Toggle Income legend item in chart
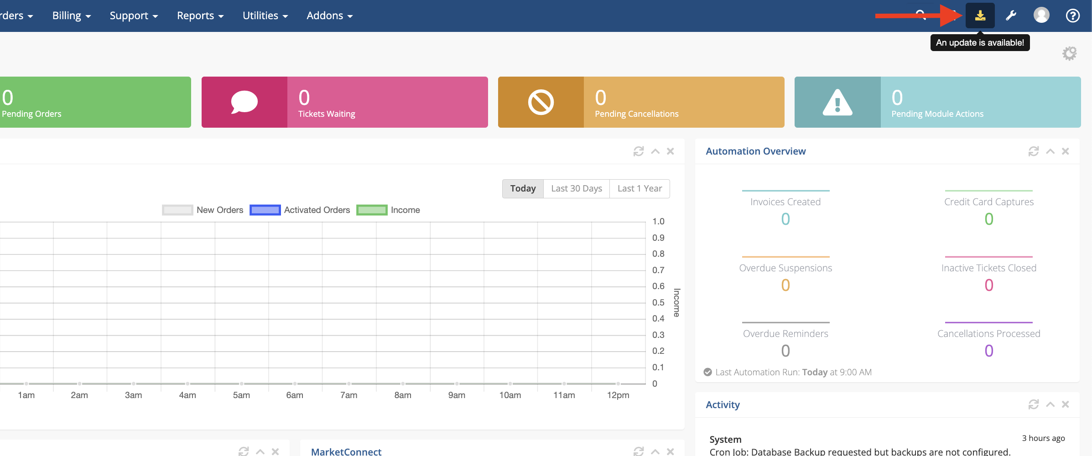The image size is (1092, 456). pyautogui.click(x=388, y=210)
